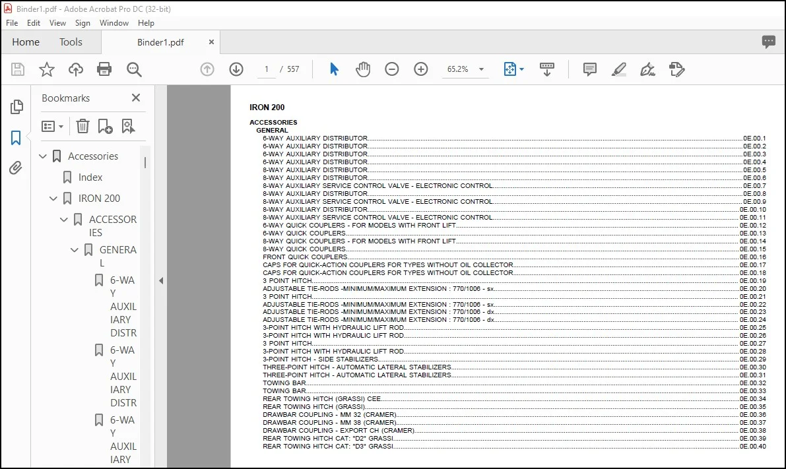
Task: Collapse the Accessories bookmark
Action: coord(43,156)
